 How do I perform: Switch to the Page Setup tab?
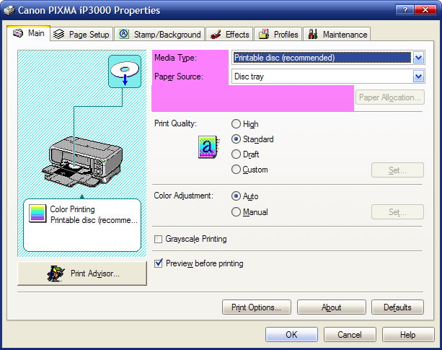[x=81, y=35]
